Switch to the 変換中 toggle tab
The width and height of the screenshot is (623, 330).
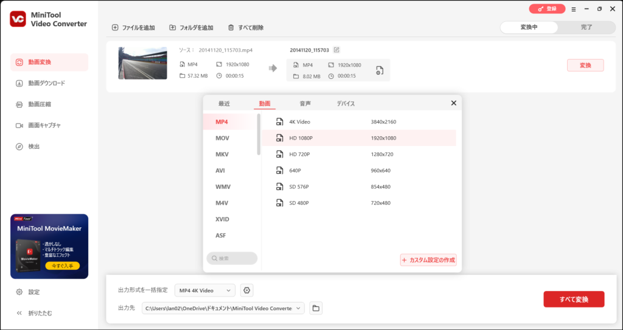(529, 27)
